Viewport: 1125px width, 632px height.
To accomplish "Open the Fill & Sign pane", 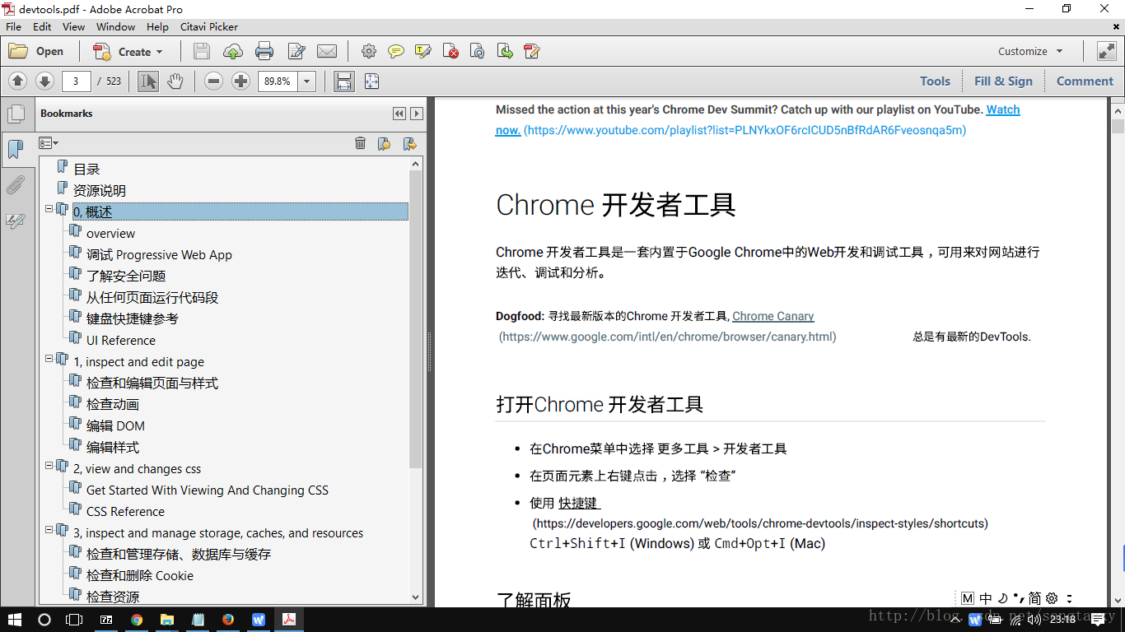I will [x=1003, y=81].
